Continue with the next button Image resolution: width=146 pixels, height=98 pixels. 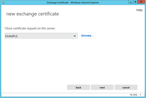point(102,87)
